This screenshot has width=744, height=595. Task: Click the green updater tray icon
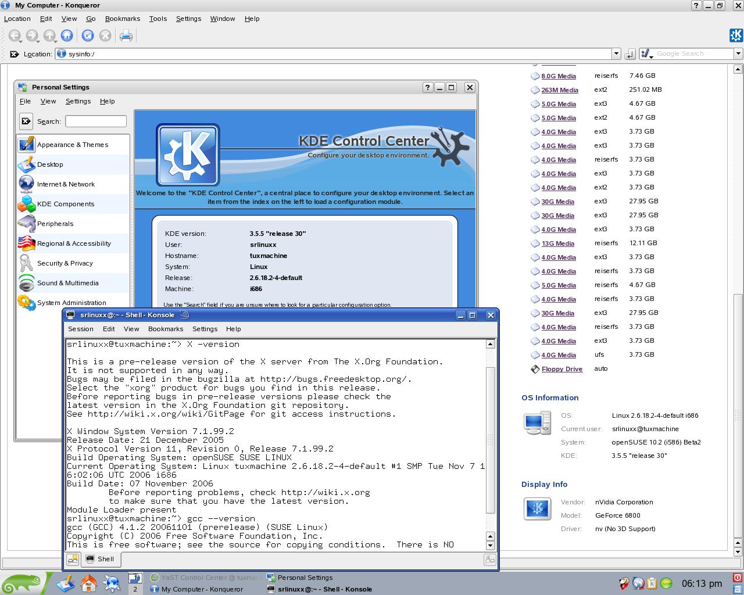667,583
